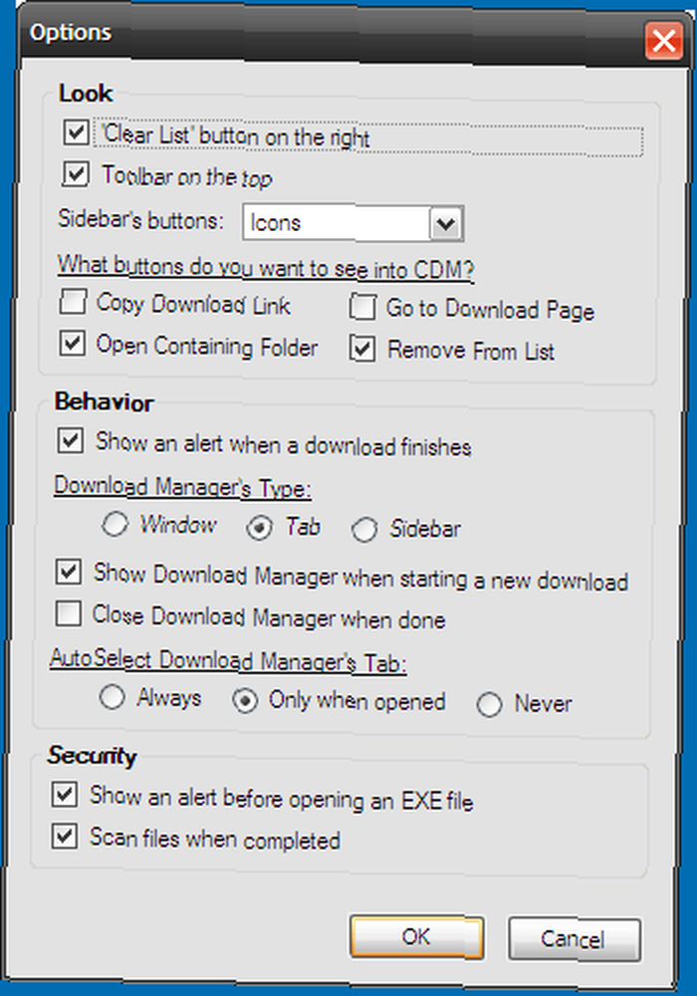Screen dimensions: 697x996
Task: Enable Go to Download Page checkbox
Action: [x=362, y=308]
